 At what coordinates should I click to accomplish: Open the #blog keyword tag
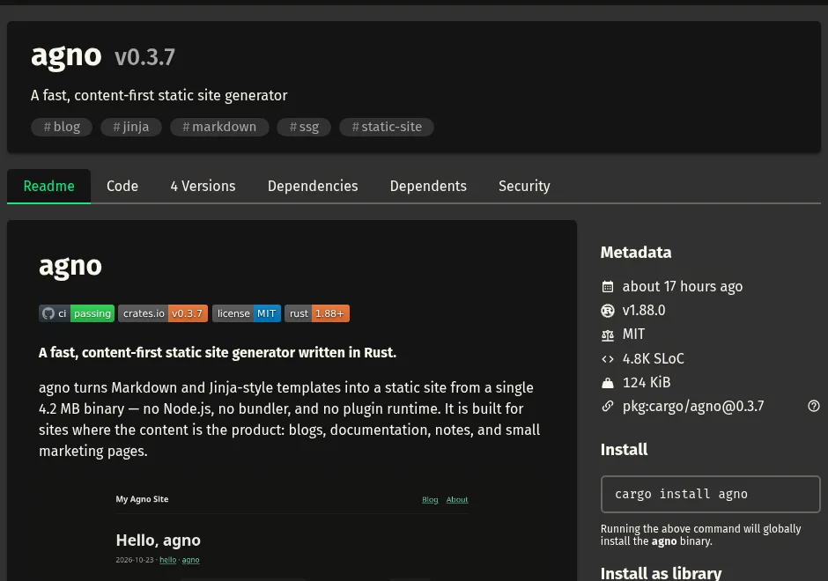pyautogui.click(x=62, y=127)
